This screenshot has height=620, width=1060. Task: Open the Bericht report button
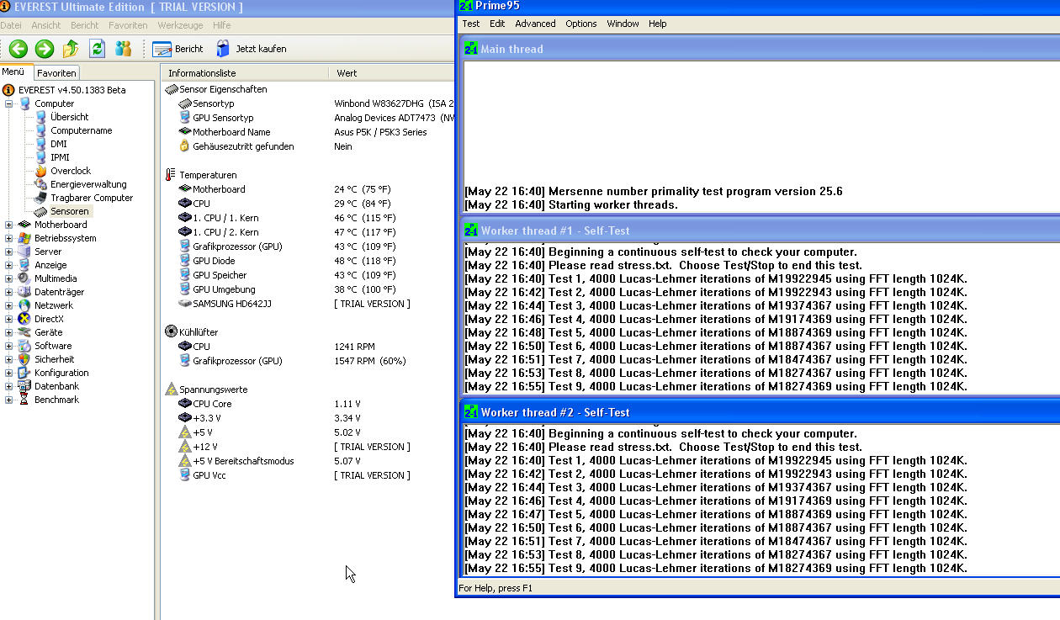coord(178,49)
